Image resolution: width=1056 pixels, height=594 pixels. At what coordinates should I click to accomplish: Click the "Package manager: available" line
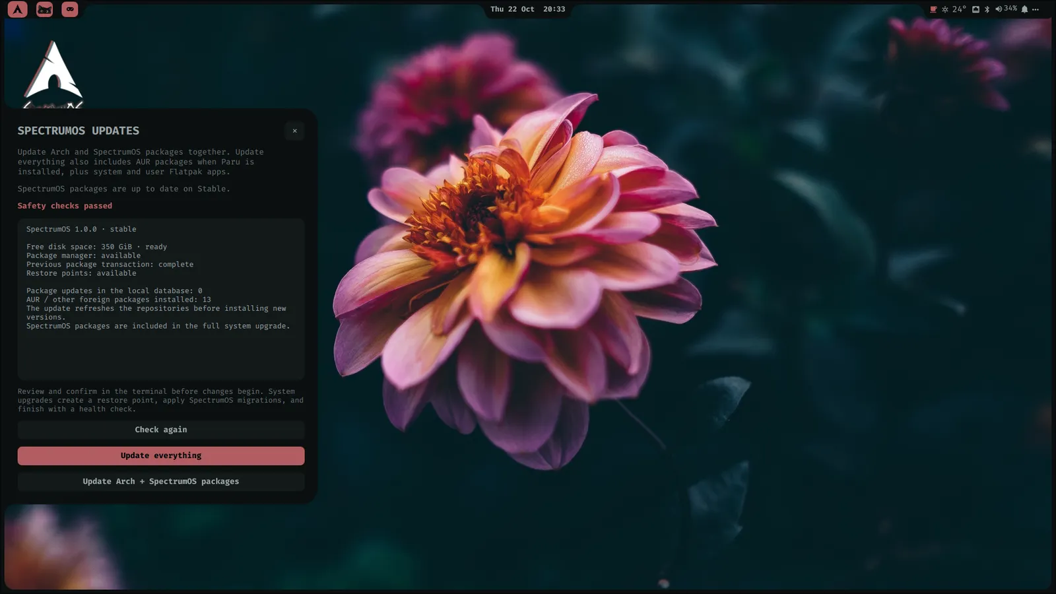[x=84, y=255]
